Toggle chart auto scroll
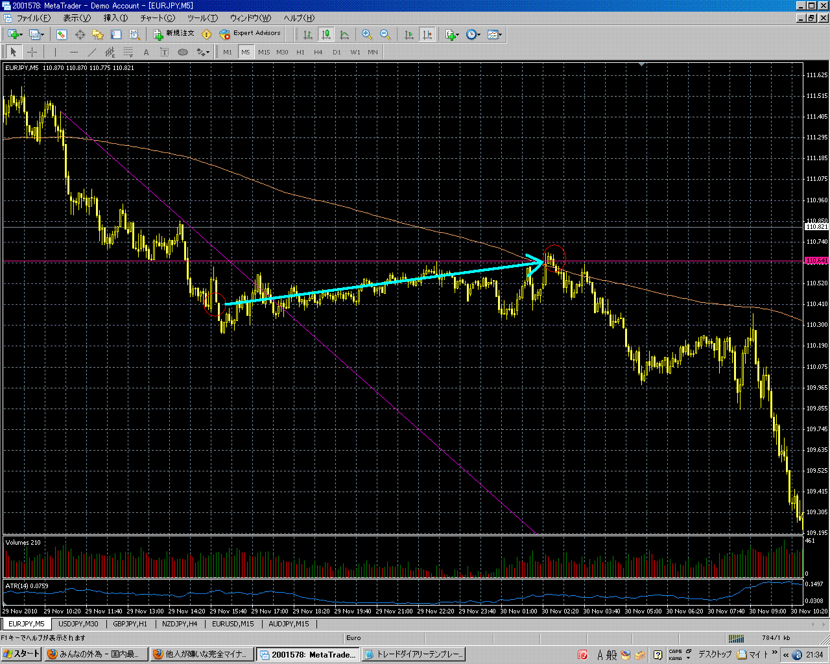 coord(409,34)
